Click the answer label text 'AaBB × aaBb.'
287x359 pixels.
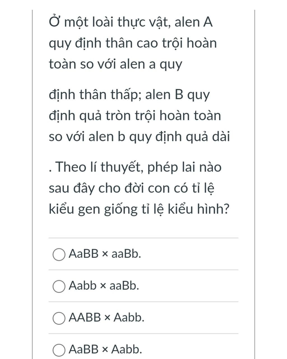tap(105, 254)
